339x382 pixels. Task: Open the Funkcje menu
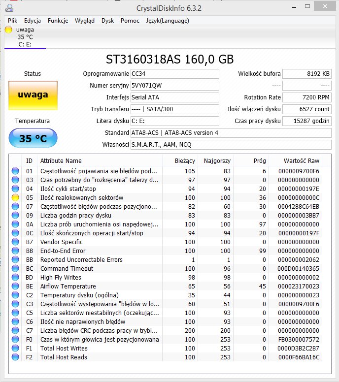point(58,21)
